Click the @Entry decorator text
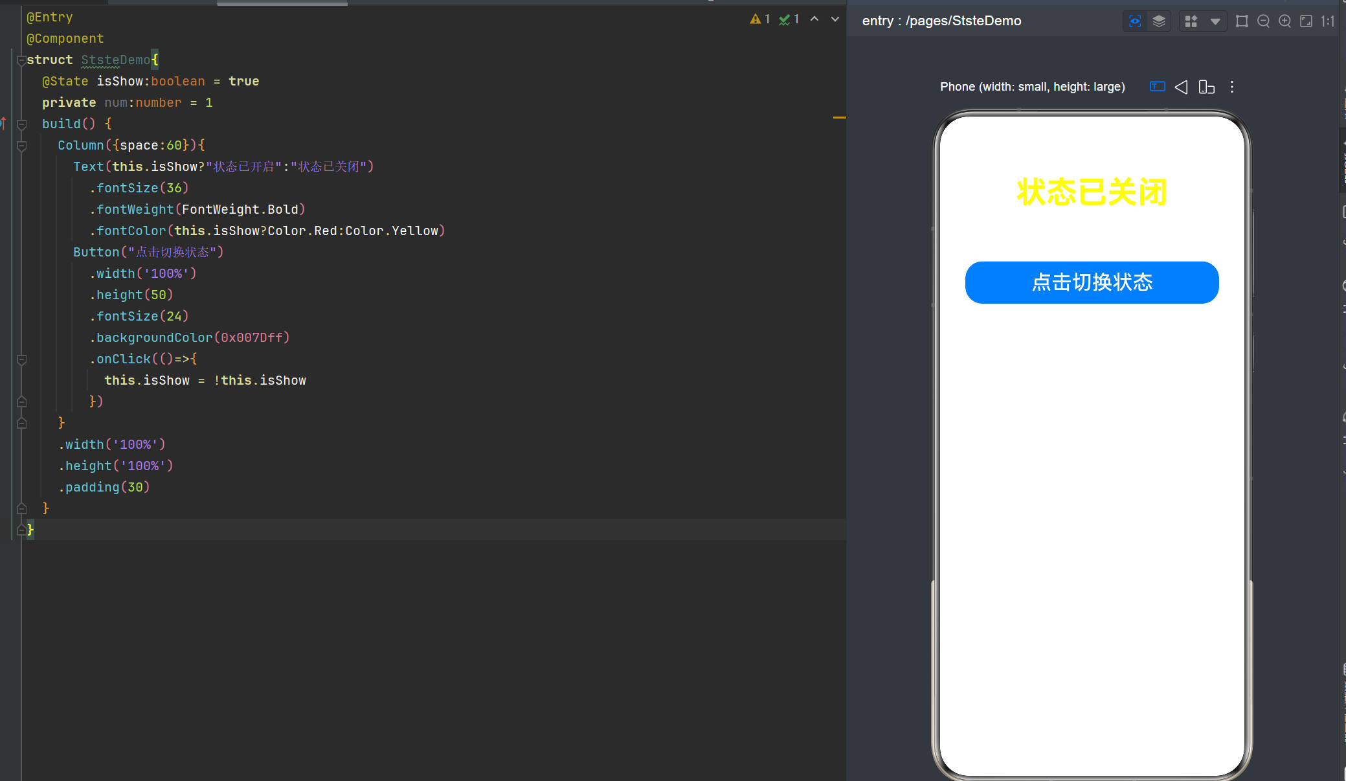Image resolution: width=1346 pixels, height=781 pixels. [50, 17]
